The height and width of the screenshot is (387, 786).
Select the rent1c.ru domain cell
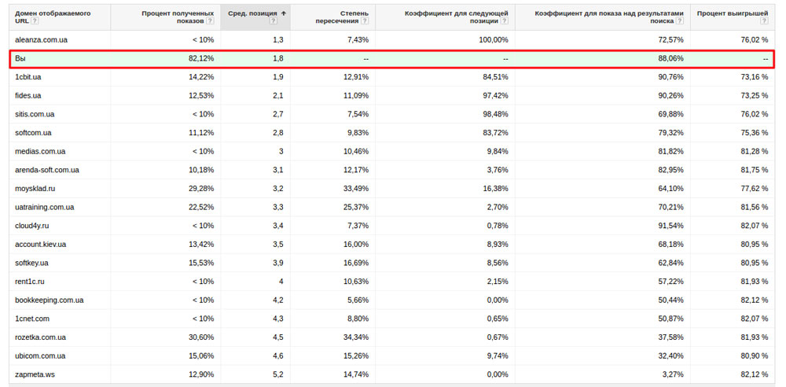click(x=30, y=282)
